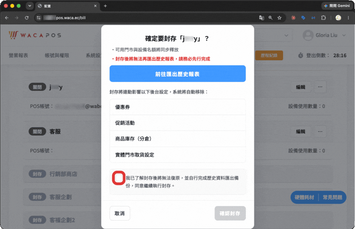The width and height of the screenshot is (355, 229).
Task: Reload the page
Action: point(27,18)
